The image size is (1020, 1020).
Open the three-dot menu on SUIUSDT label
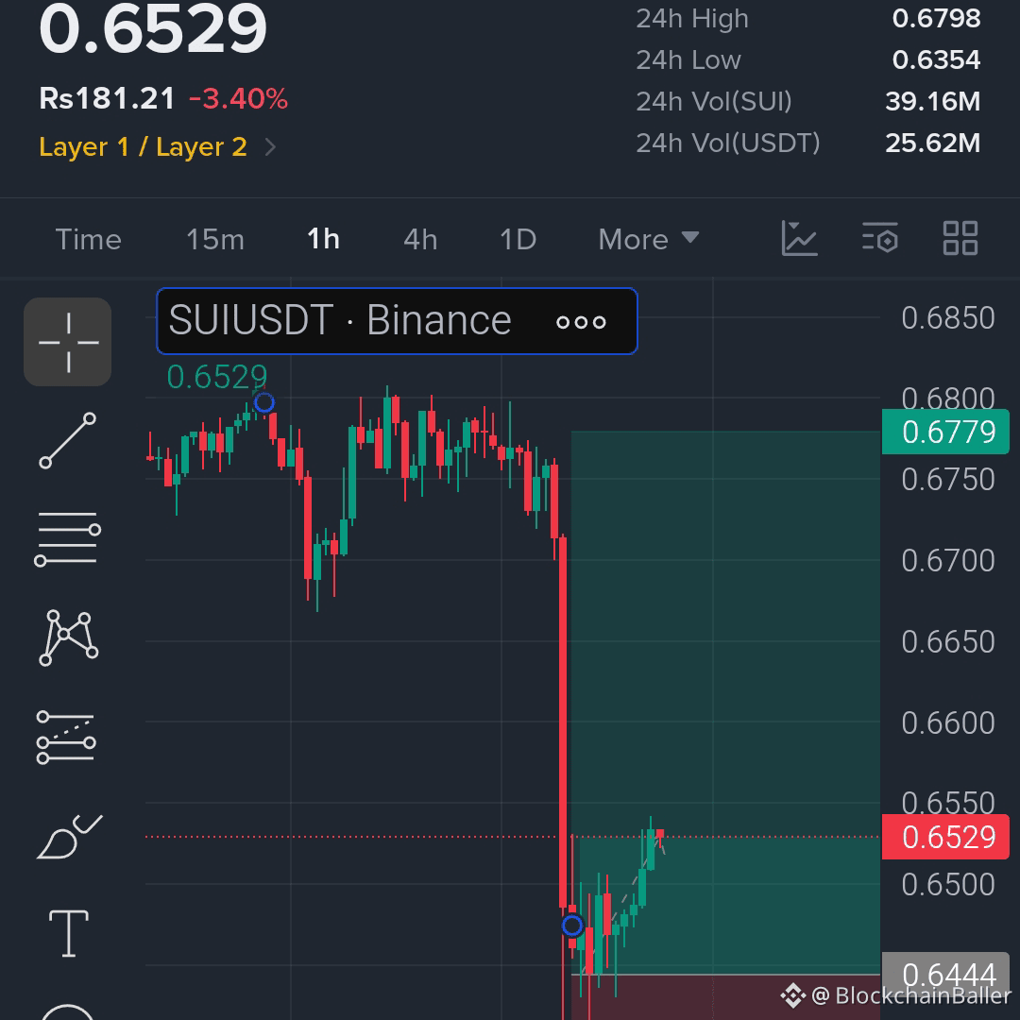[581, 322]
